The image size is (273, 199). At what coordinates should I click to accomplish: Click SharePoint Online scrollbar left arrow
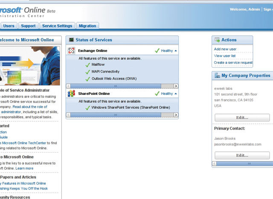[68, 115]
